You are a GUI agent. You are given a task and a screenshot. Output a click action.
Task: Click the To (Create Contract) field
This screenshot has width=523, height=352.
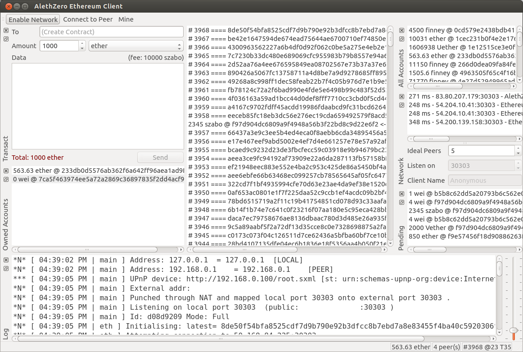click(x=112, y=32)
